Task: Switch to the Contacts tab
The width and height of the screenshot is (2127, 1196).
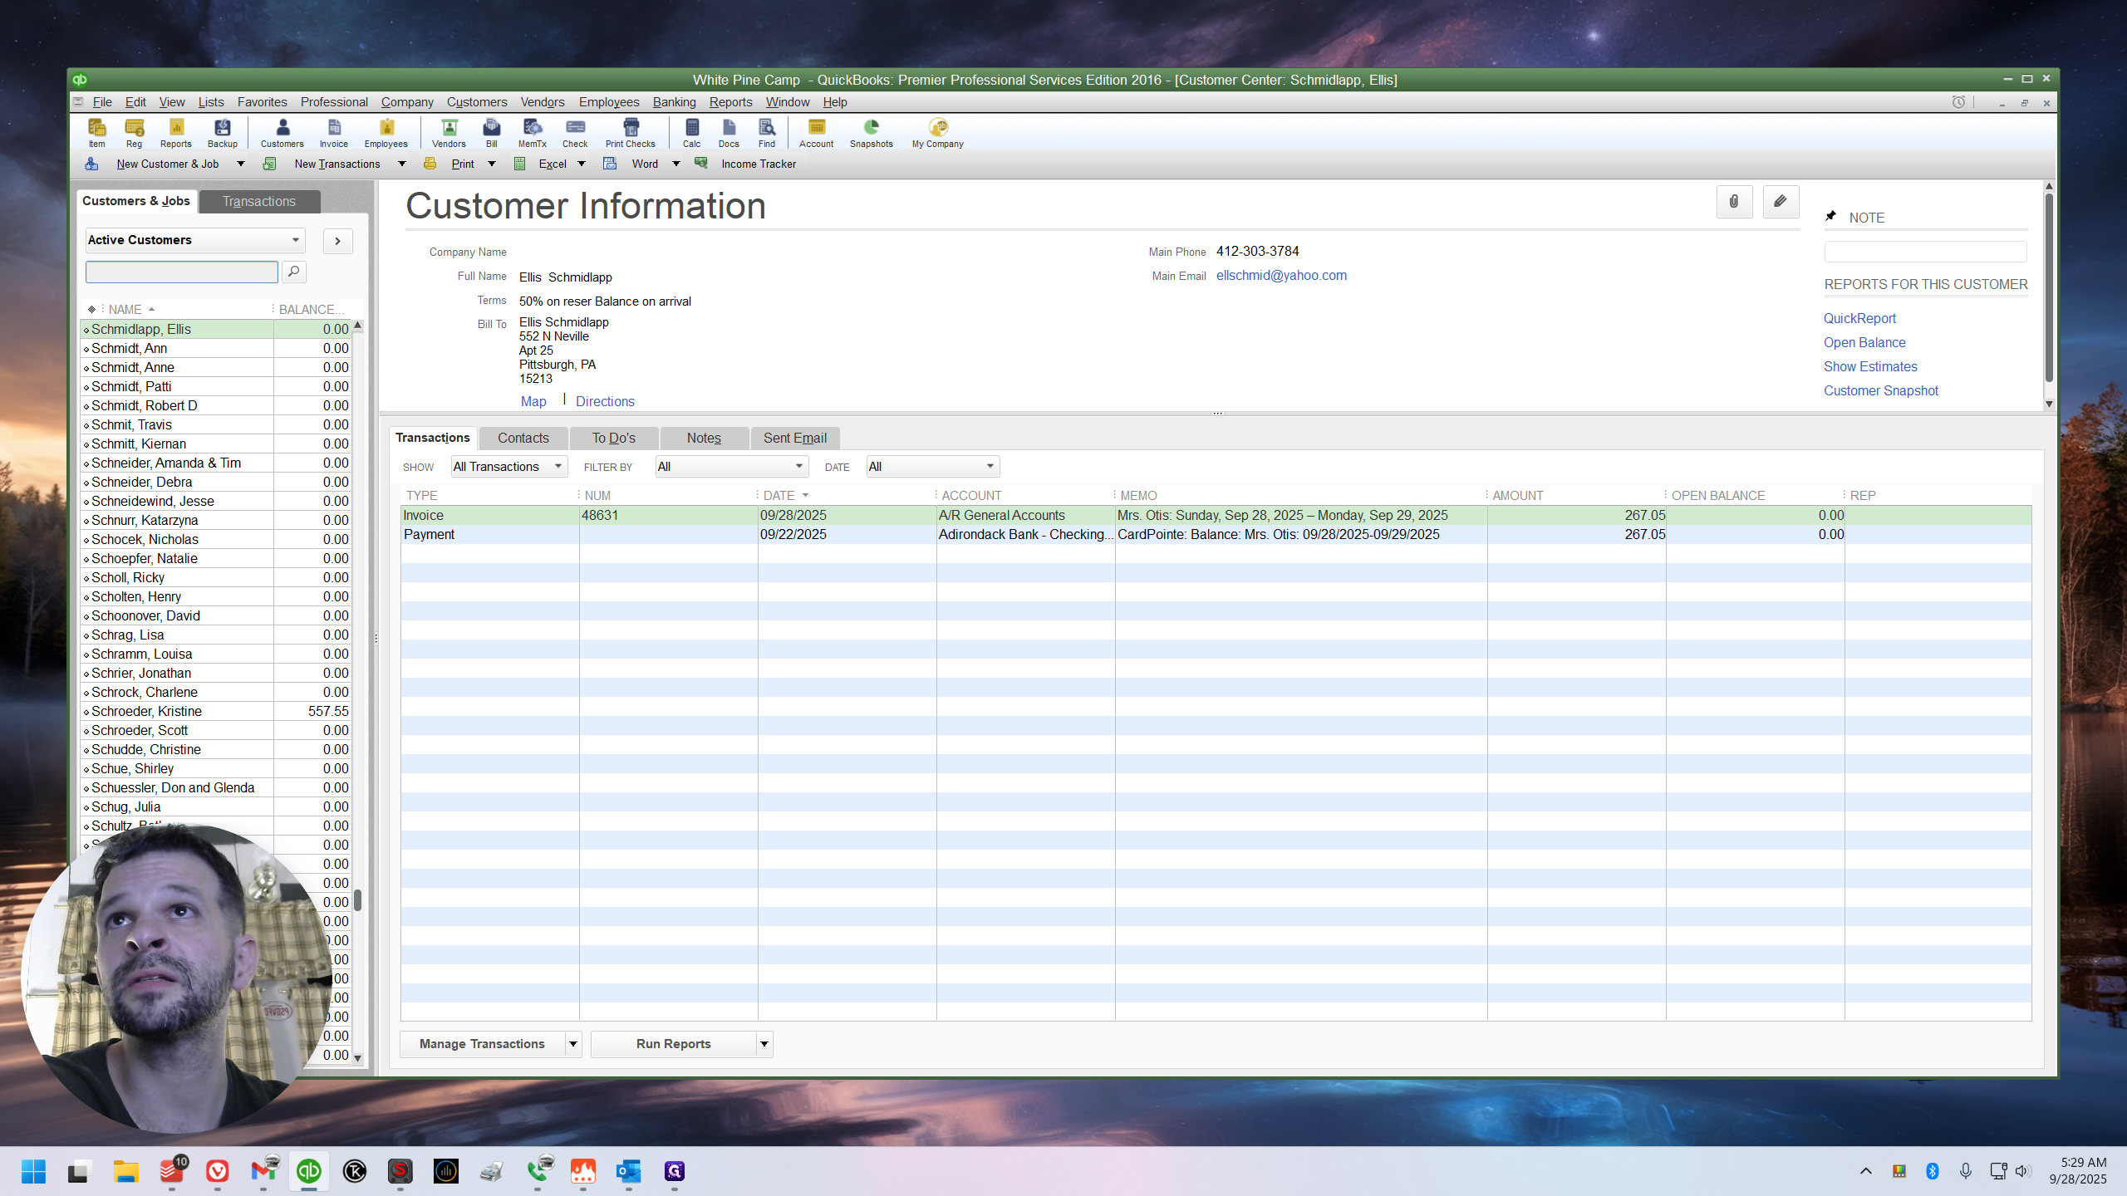Action: (x=523, y=439)
